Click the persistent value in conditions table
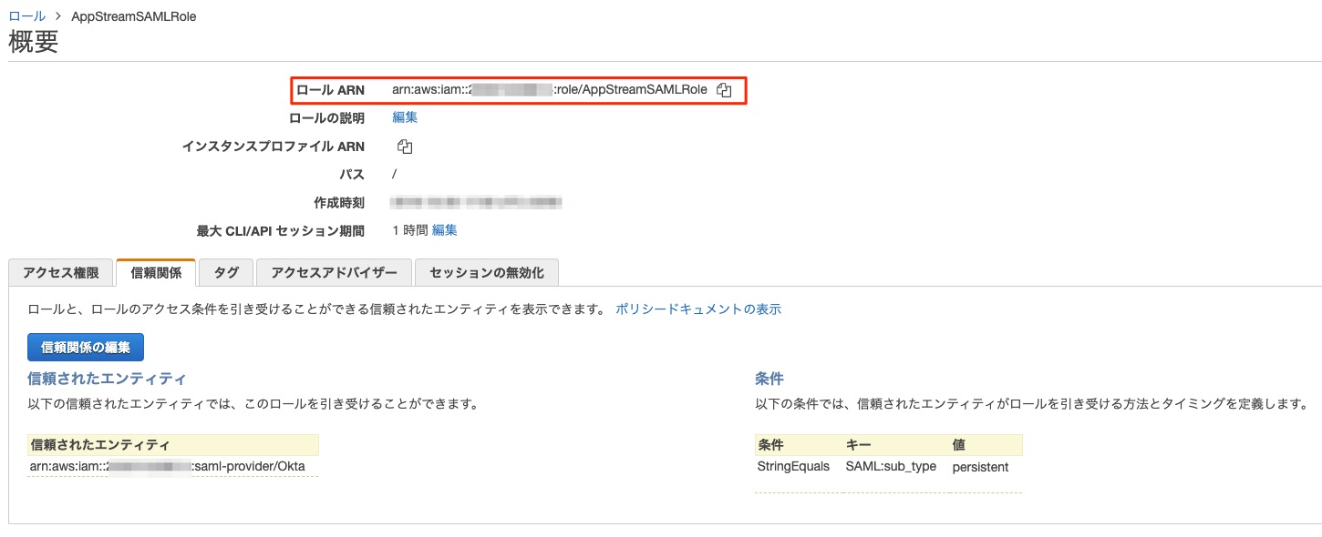 click(981, 466)
